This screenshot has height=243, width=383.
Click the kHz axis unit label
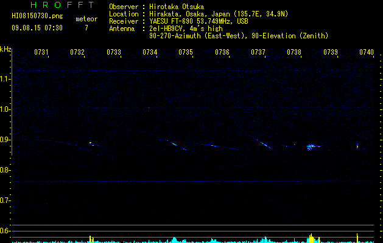tap(5, 49)
